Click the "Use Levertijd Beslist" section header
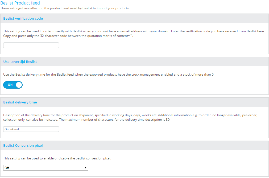The image size is (269, 178). (x=20, y=62)
